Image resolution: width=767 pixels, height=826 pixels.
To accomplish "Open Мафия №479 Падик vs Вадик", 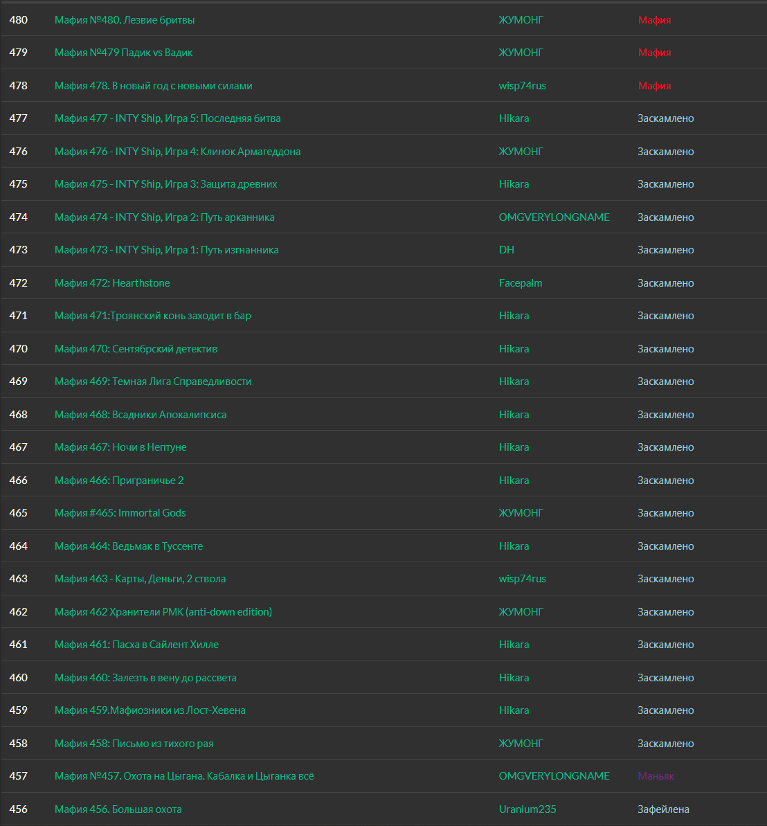I will coord(123,52).
